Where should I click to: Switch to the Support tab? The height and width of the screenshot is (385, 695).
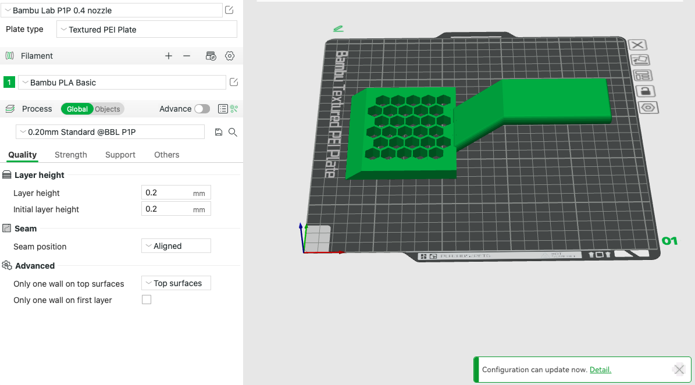[120, 155]
